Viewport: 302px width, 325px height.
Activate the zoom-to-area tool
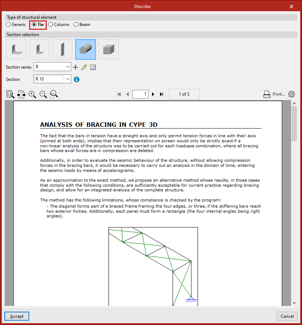(54, 94)
